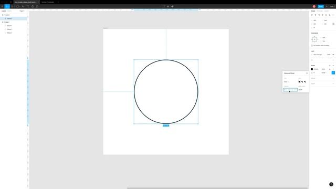336x189 pixels.
Task: Select the Rectangle shape tool
Action: coord(17,6)
